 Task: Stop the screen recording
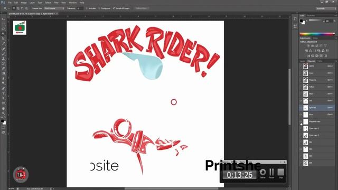280,174
